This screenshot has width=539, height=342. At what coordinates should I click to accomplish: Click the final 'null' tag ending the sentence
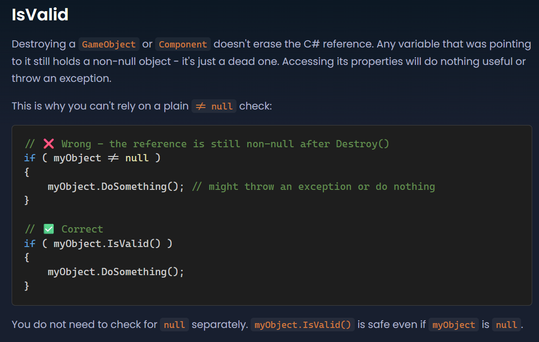[x=507, y=325]
